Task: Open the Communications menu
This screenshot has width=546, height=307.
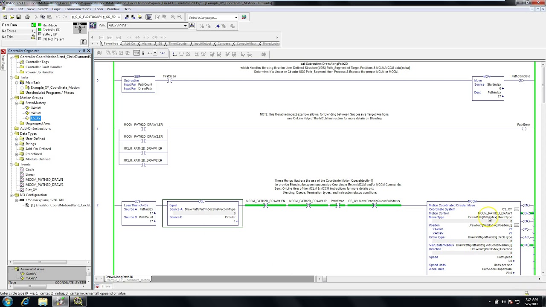Action: point(78,9)
